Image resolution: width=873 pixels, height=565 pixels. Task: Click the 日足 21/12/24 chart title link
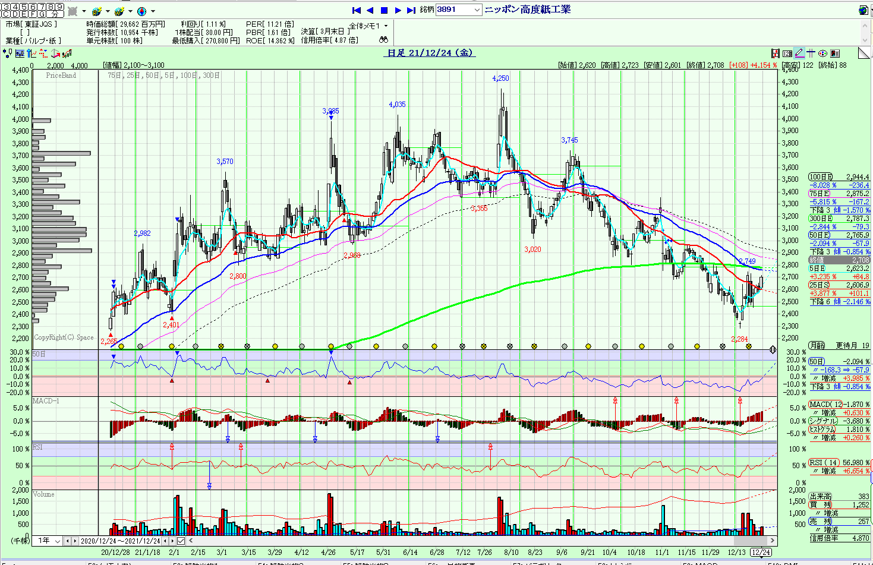pyautogui.click(x=430, y=53)
